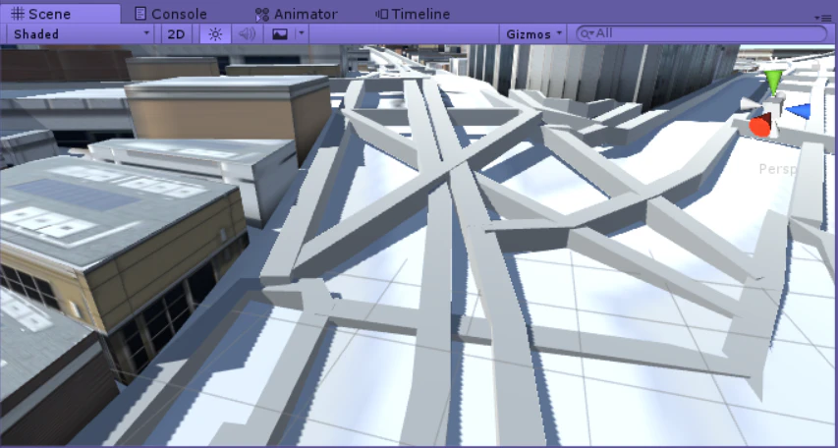Image resolution: width=838 pixels, height=448 pixels.
Task: Toggle scene effects image icon
Action: tap(280, 34)
